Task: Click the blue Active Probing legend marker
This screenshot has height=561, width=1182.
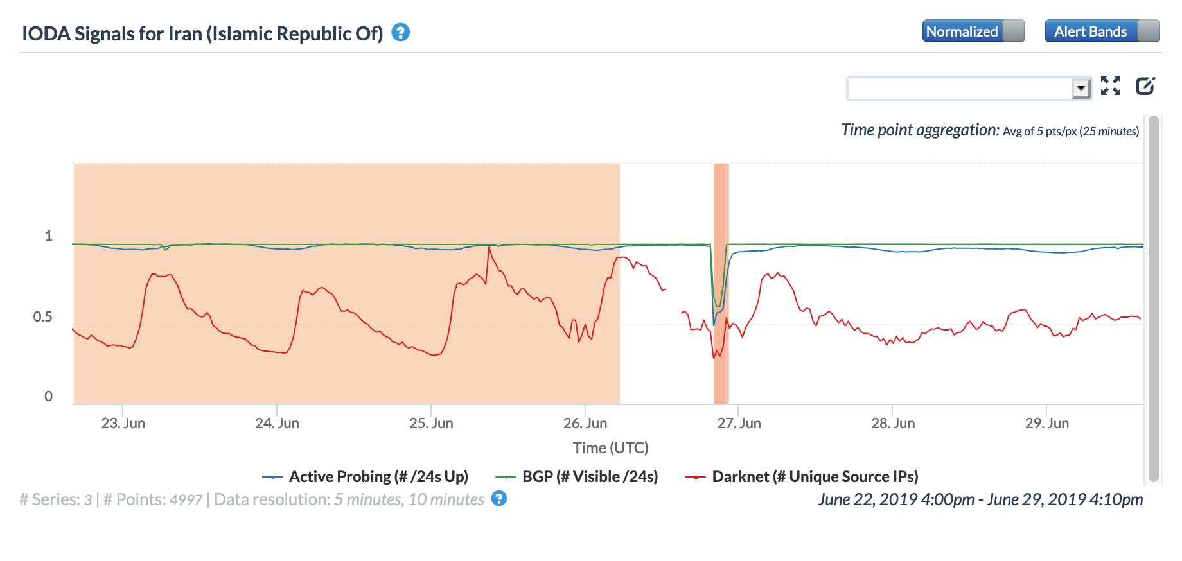Action: coord(272,477)
